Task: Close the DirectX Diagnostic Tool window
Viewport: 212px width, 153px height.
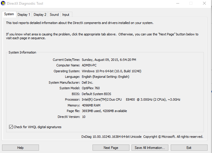Action: tap(204, 4)
